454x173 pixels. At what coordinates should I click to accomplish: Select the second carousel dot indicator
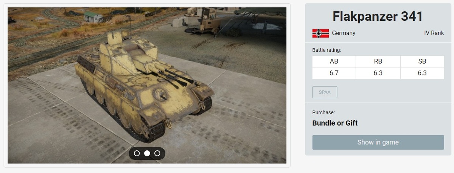(147, 153)
